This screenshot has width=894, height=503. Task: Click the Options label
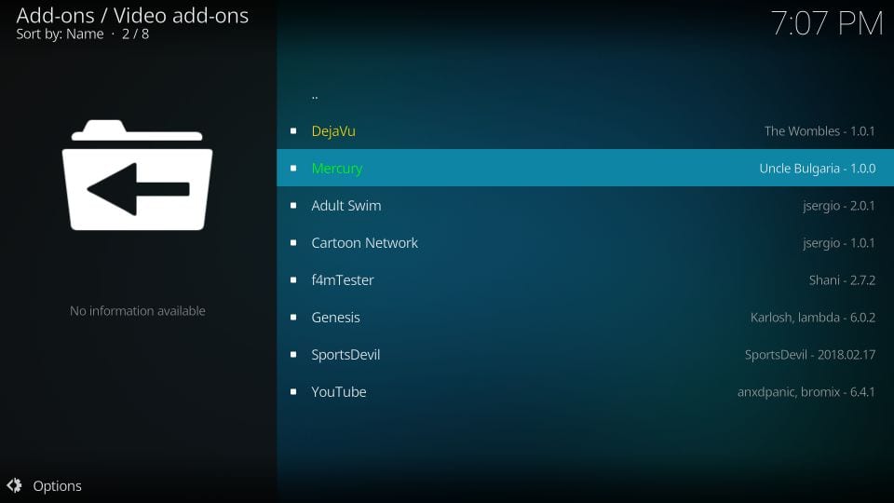tap(57, 486)
